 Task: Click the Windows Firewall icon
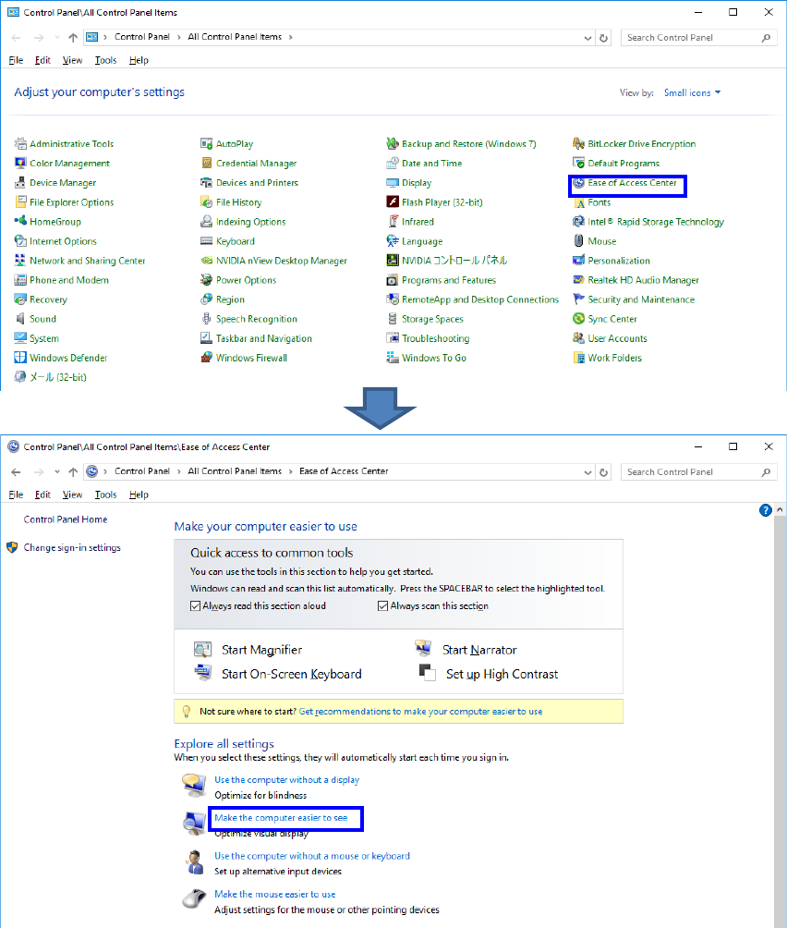click(206, 358)
